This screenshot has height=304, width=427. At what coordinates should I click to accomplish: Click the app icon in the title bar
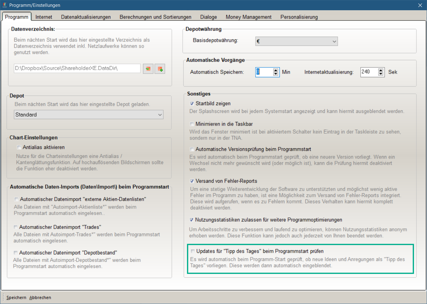(x=5, y=5)
